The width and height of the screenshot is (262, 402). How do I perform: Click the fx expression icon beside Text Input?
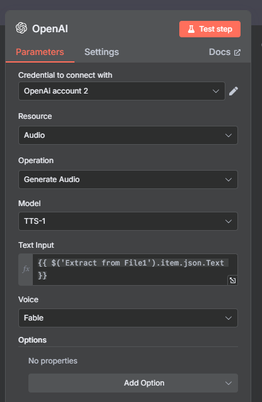[x=26, y=269]
